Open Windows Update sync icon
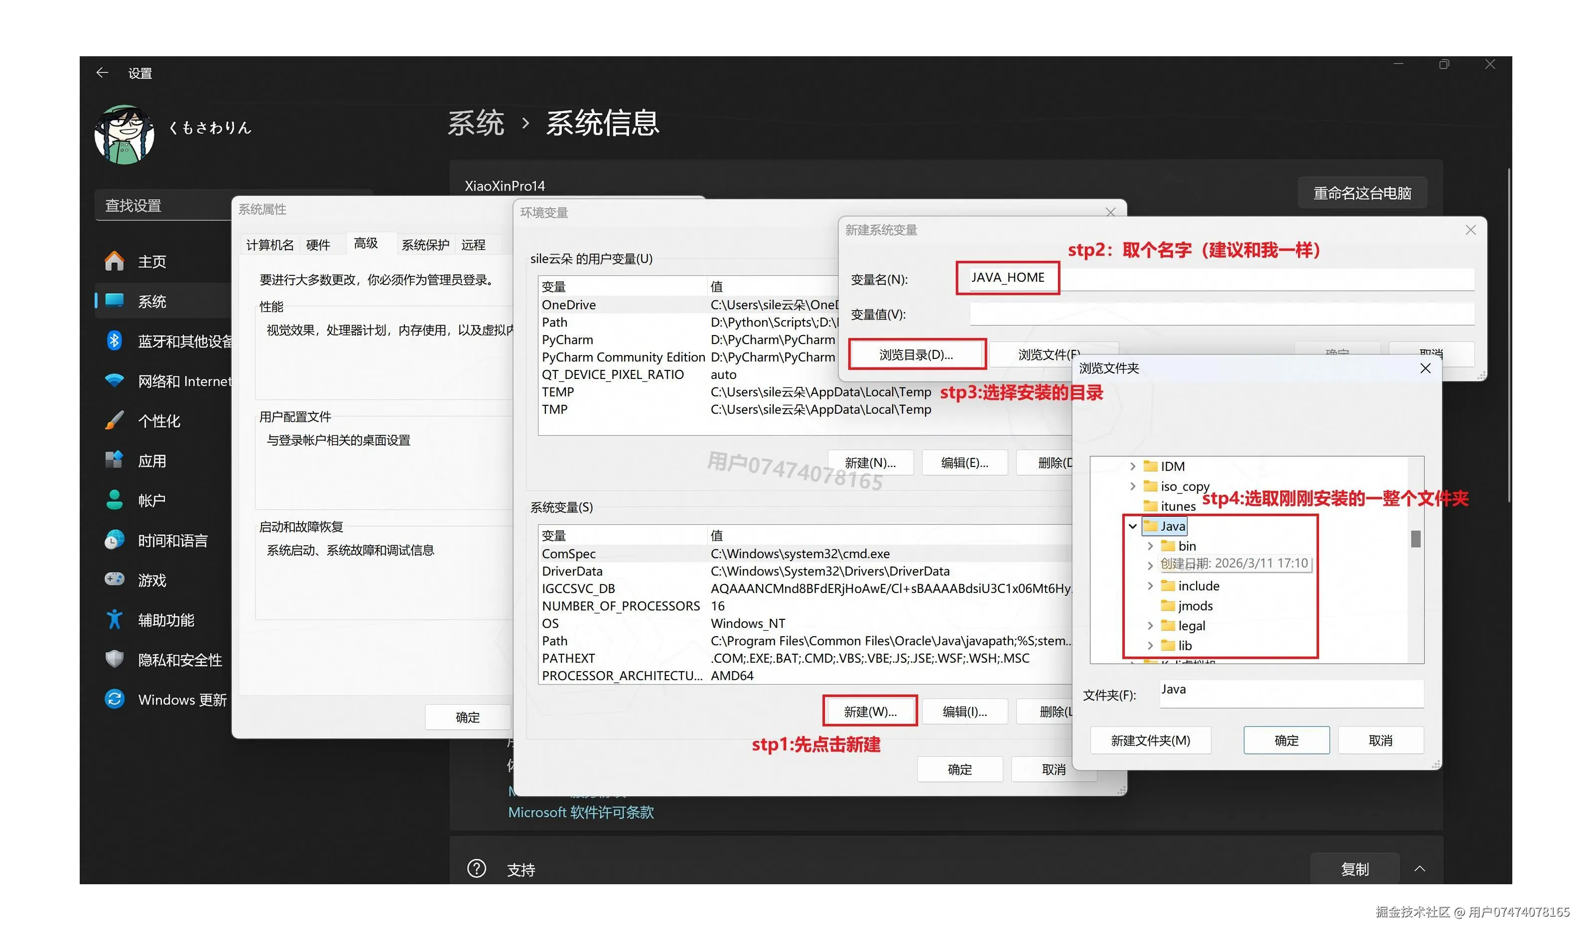This screenshot has width=1592, height=941. pos(114,699)
